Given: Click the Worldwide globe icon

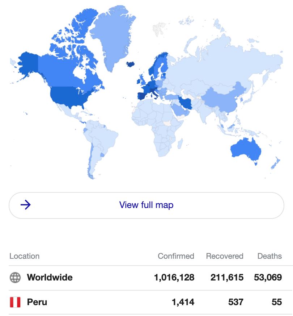Looking at the screenshot, I should coord(15,278).
